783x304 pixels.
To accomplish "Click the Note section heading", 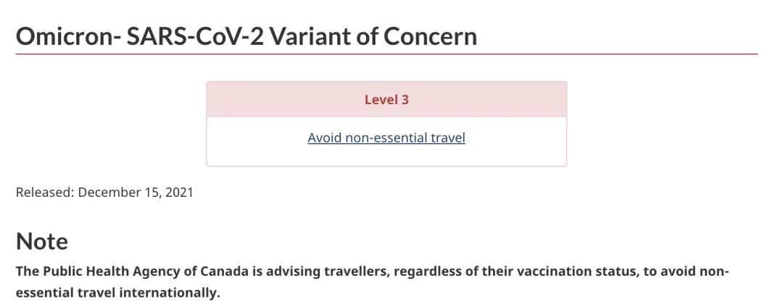I will point(42,241).
